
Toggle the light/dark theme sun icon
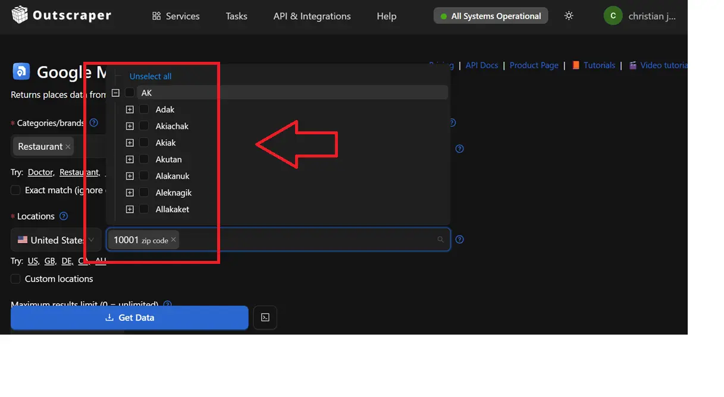click(x=569, y=16)
